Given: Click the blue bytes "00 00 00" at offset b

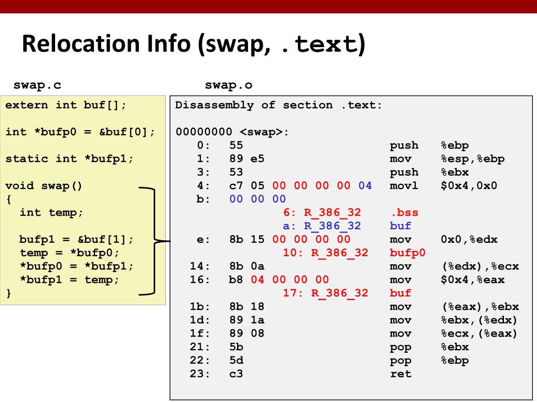Looking at the screenshot, I should 257,199.
